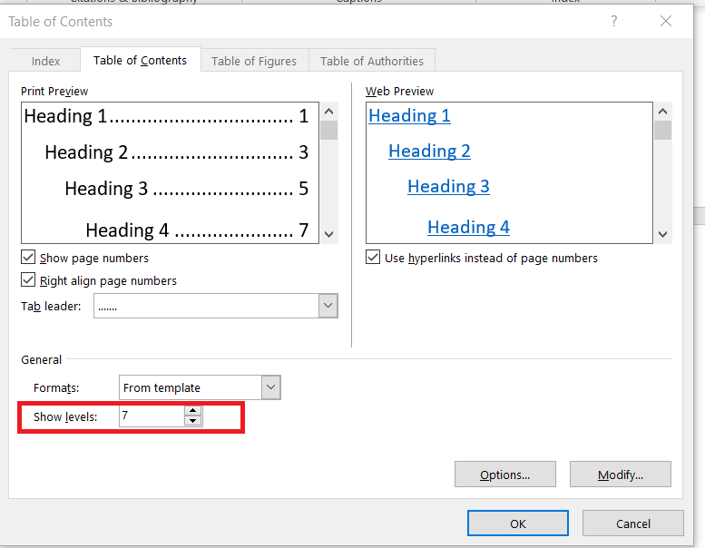The height and width of the screenshot is (548, 705).
Task: Toggle Use hyperlinks instead of page numbers
Action: pos(373,258)
